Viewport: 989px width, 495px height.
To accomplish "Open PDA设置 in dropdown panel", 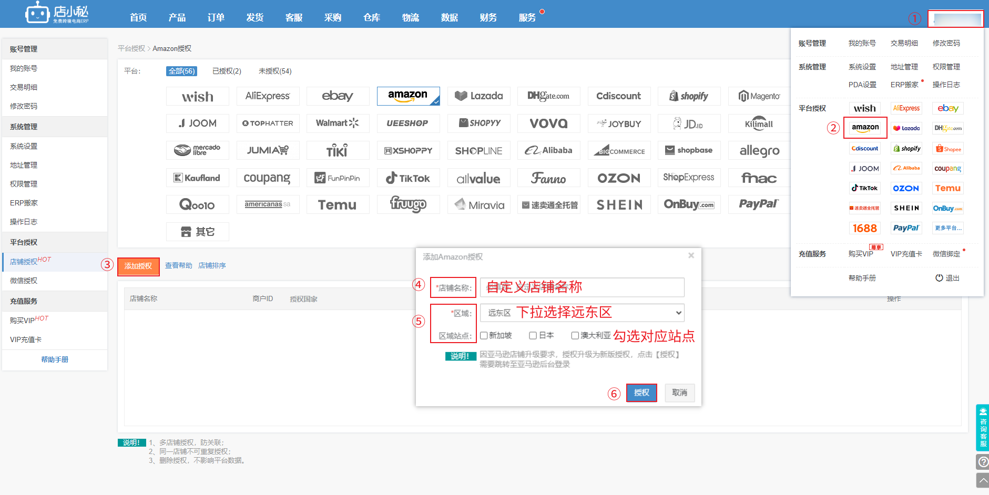I will 862,85.
